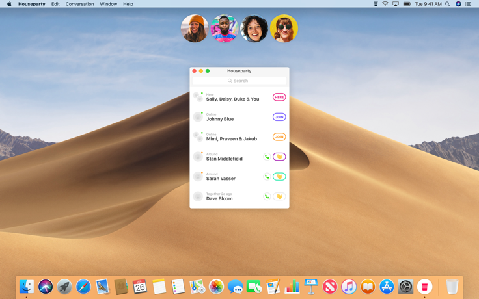Select the "Sarah Vasser" contact name

(x=221, y=179)
